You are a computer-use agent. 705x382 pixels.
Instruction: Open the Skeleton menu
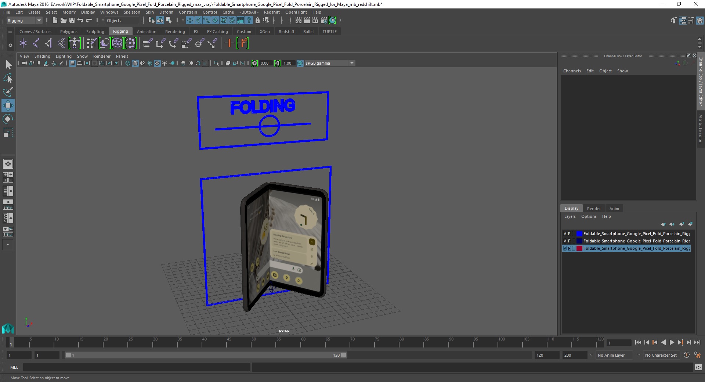click(132, 12)
